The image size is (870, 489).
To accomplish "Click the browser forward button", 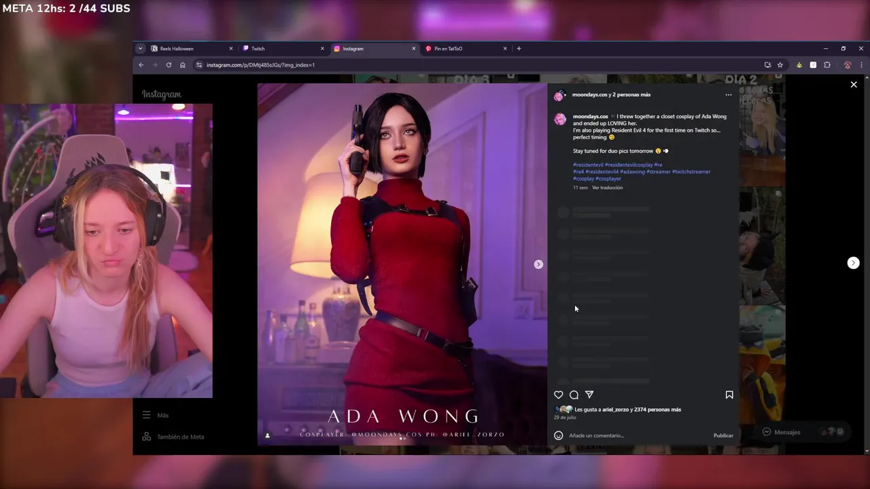I will (155, 65).
